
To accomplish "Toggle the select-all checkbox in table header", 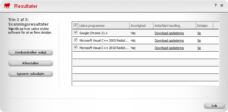I will tap(75, 25).
